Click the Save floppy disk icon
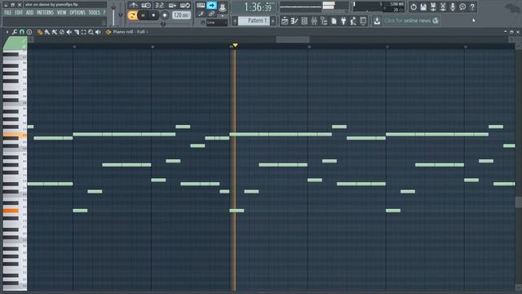The width and height of the screenshot is (522, 294). 423,7
